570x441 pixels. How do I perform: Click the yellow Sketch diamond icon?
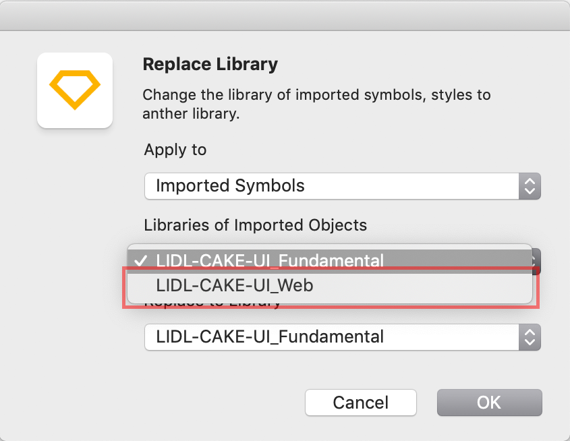pos(75,90)
